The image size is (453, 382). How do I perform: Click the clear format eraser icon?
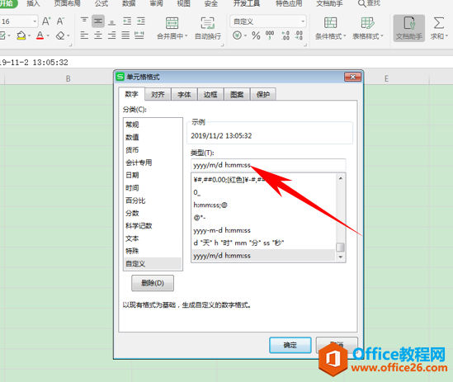pos(60,35)
